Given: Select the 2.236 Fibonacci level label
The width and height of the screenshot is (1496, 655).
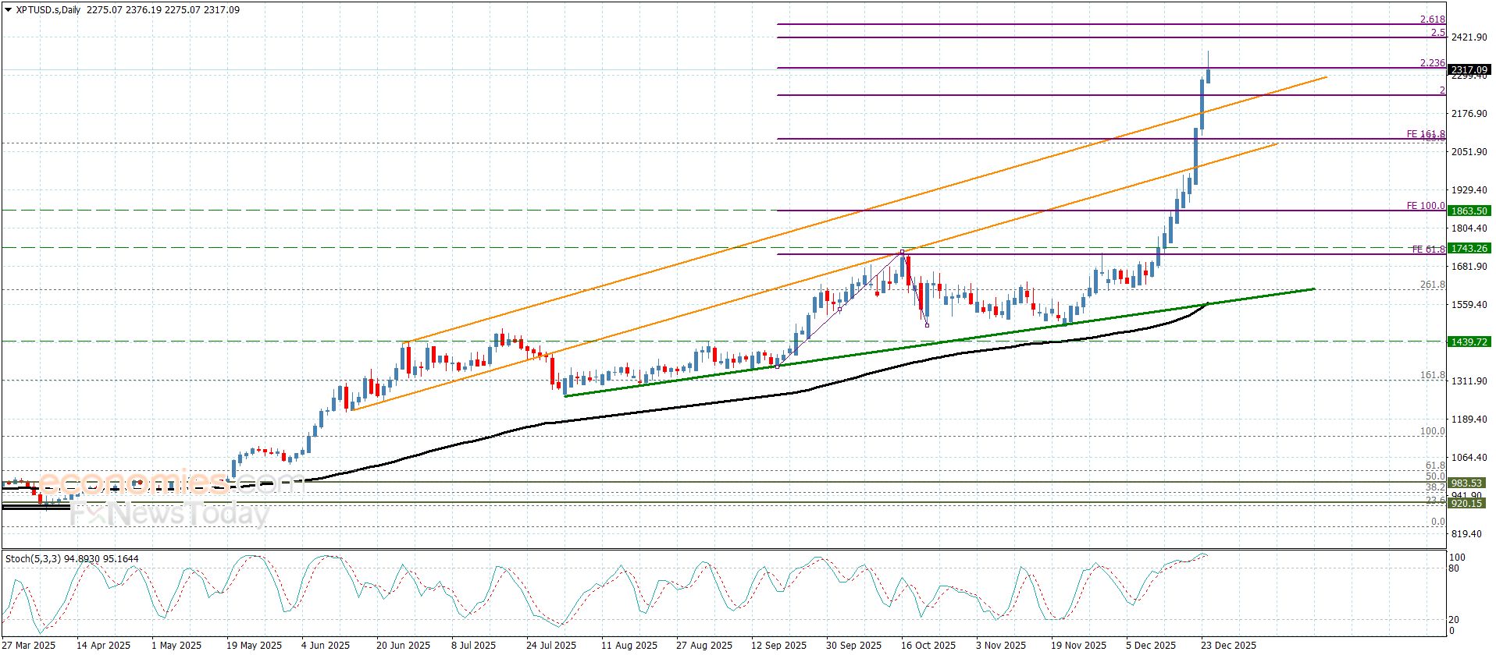Looking at the screenshot, I should point(1432,63).
